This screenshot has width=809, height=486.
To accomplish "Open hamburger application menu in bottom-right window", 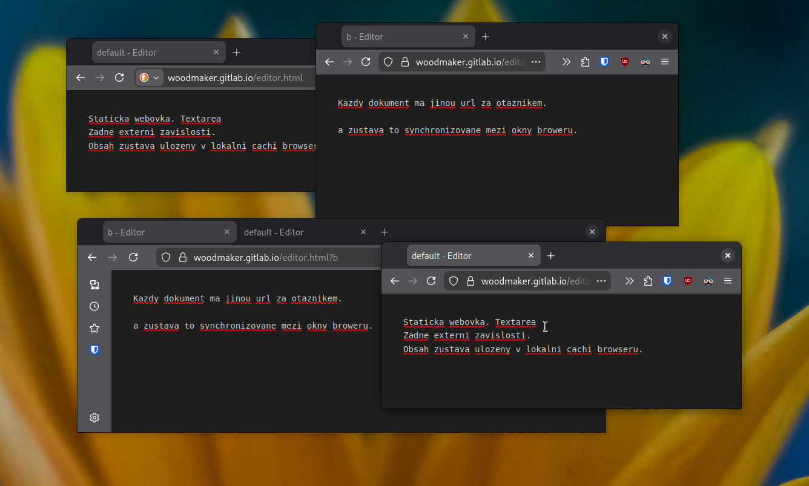I will (x=728, y=281).
